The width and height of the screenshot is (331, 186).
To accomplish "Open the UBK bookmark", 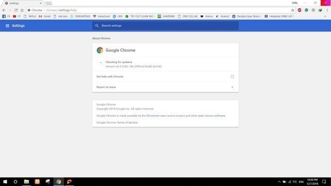I will 117,16.
